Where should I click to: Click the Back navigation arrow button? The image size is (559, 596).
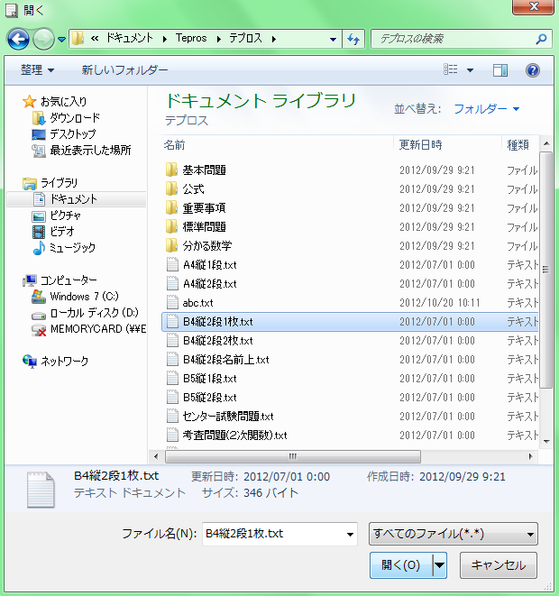pos(18,39)
